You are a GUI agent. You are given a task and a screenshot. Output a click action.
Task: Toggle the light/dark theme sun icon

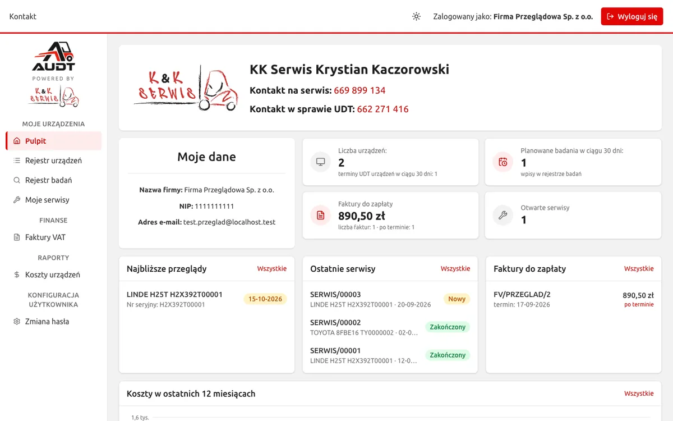[416, 16]
